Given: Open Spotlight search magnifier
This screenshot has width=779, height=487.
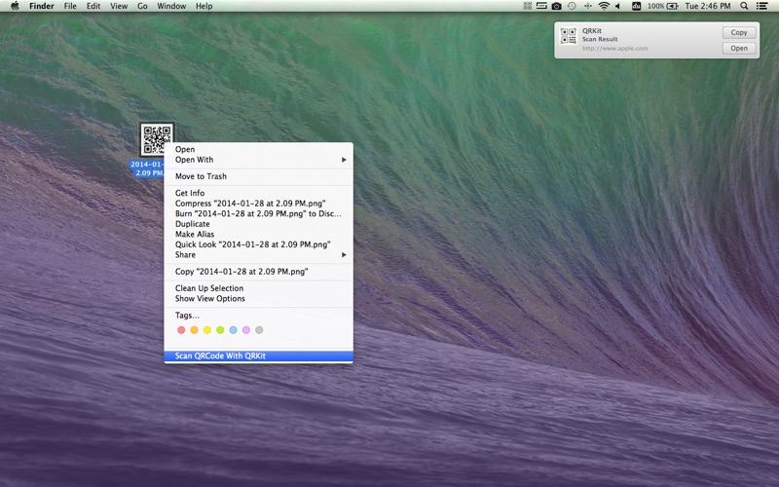Looking at the screenshot, I should [x=744, y=6].
